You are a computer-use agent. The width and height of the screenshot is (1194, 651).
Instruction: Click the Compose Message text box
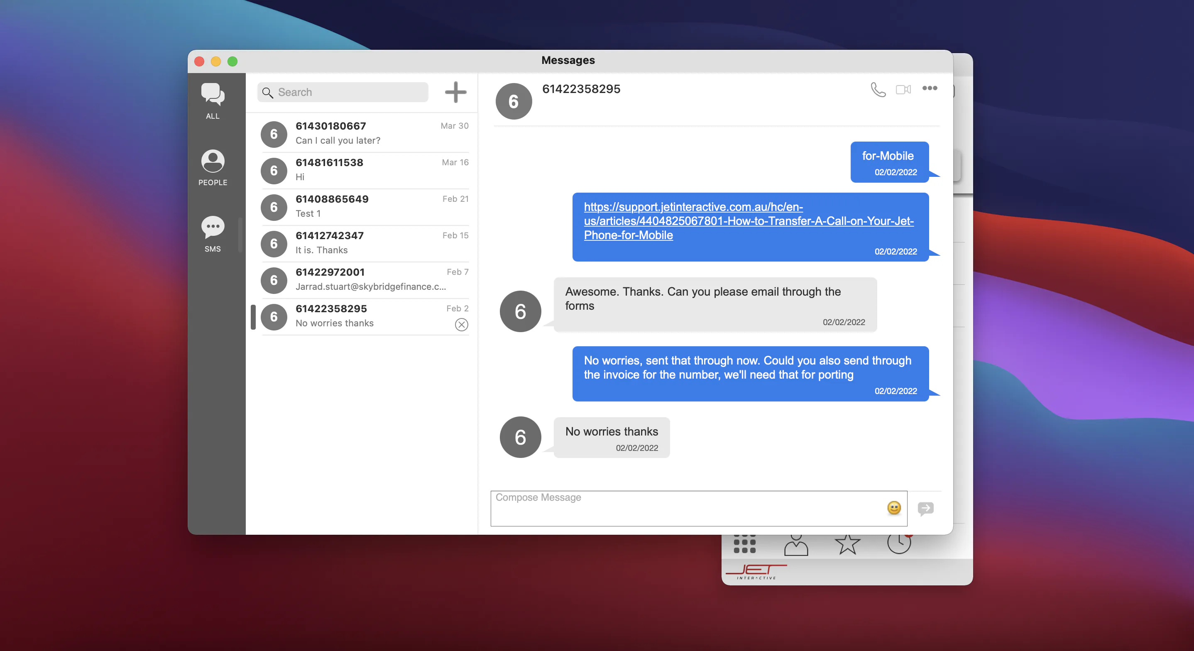699,508
